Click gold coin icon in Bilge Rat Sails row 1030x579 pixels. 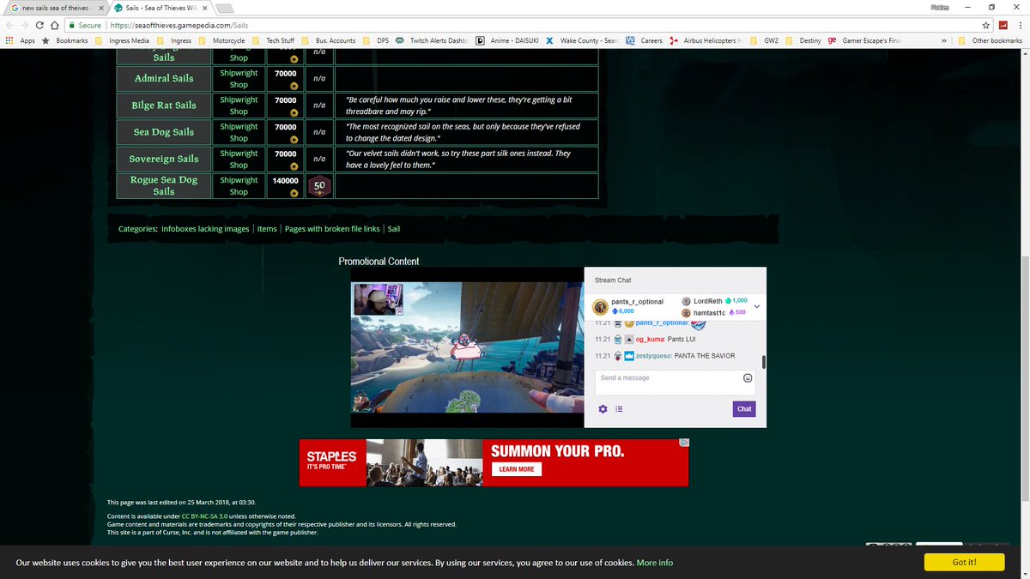(x=293, y=112)
